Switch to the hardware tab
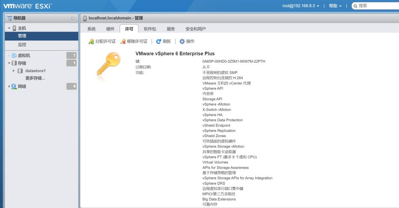399x208 pixels. click(x=110, y=29)
